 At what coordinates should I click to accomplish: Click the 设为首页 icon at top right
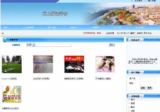click(132, 1)
